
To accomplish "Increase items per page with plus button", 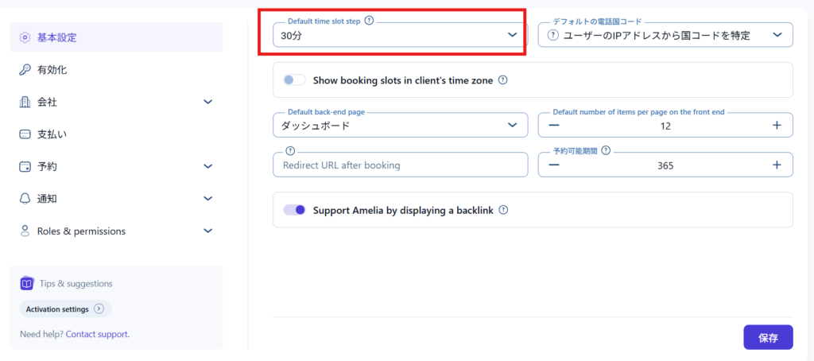I will point(777,125).
